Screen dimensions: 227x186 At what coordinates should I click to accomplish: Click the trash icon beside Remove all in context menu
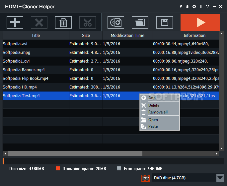tap(143, 112)
